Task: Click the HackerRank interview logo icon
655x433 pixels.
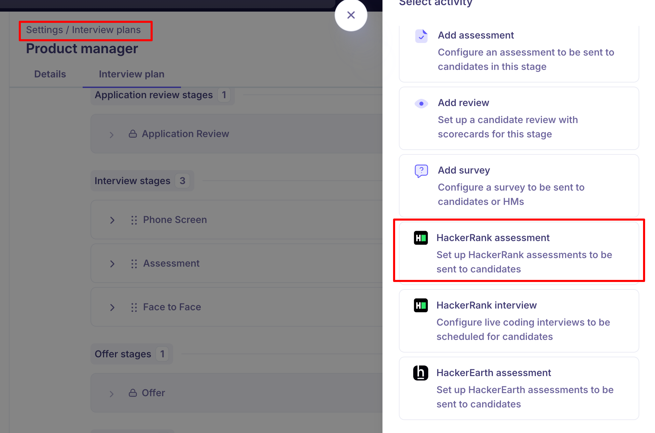Action: point(421,305)
